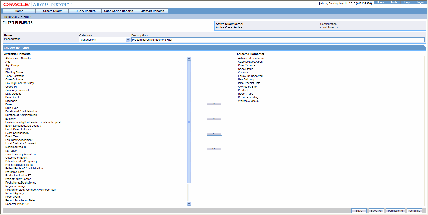Select Patient Gender/Pregnancy element
This screenshot has width=428, height=215.
tap(21, 161)
